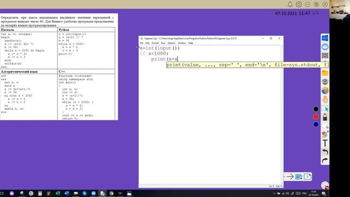The image size is (350, 197).
Task: Open the Run menu in IDLE
Action: 163,43
